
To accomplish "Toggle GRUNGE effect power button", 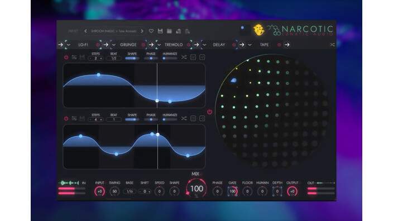I will (143, 45).
